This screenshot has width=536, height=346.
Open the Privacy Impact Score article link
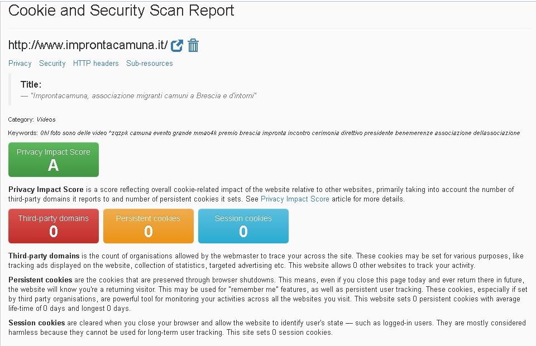[295, 199]
